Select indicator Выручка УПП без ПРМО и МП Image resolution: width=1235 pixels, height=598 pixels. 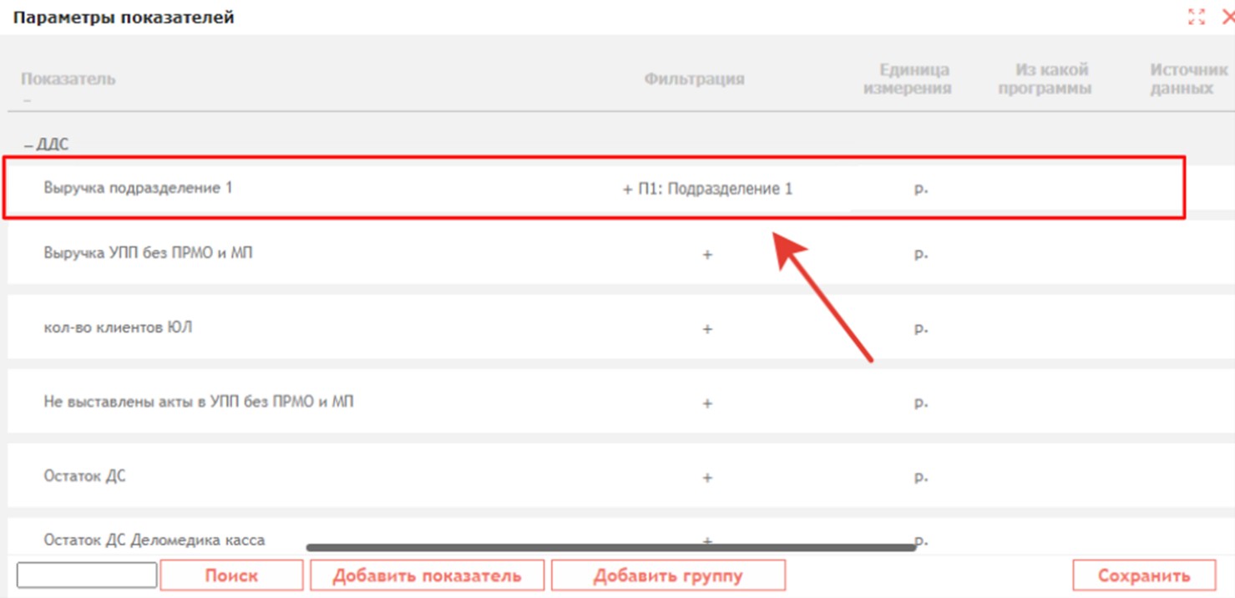pos(148,252)
